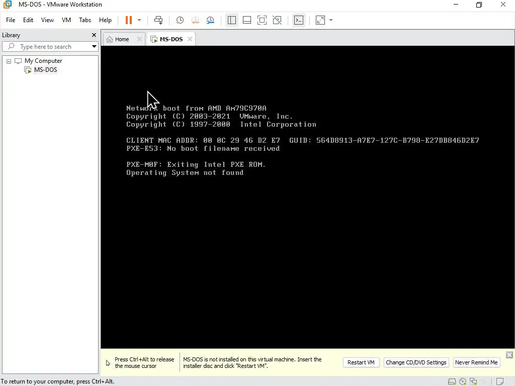Revert the virtual machine to its snapshot
Viewport: 515px width, 386px height.
pos(195,20)
